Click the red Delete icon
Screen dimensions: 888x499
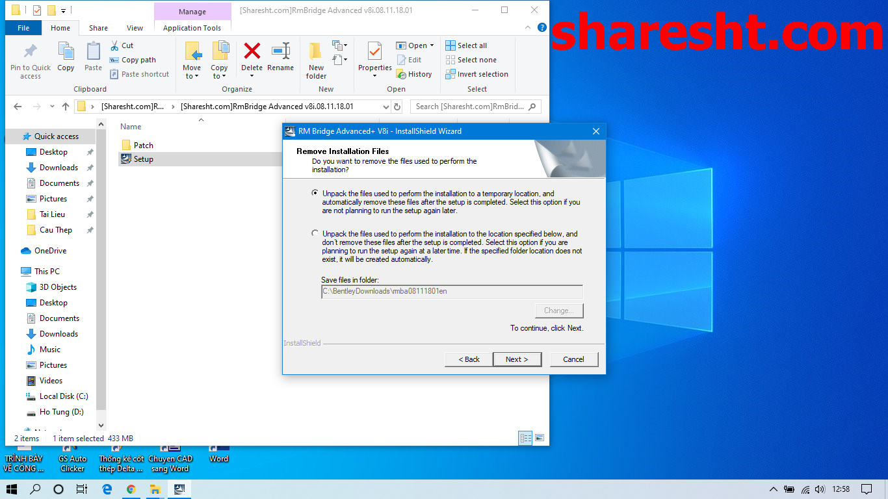click(252, 51)
